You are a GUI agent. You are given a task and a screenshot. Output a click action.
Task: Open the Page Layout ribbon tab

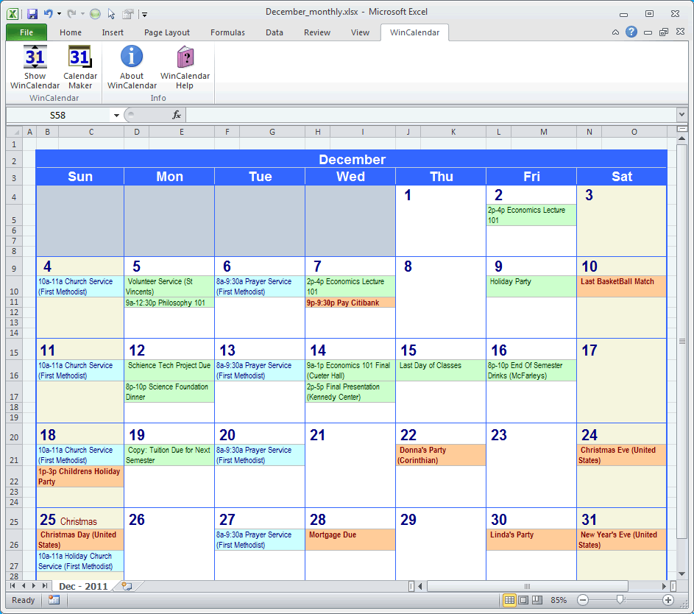[x=167, y=32]
